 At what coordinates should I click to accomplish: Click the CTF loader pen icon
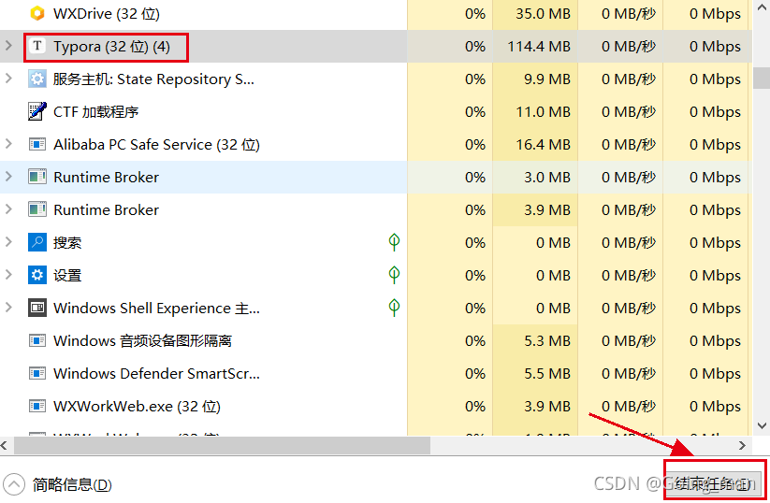[37, 111]
